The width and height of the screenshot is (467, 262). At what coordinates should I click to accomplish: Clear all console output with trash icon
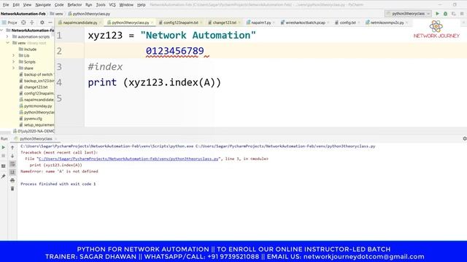[12, 188]
